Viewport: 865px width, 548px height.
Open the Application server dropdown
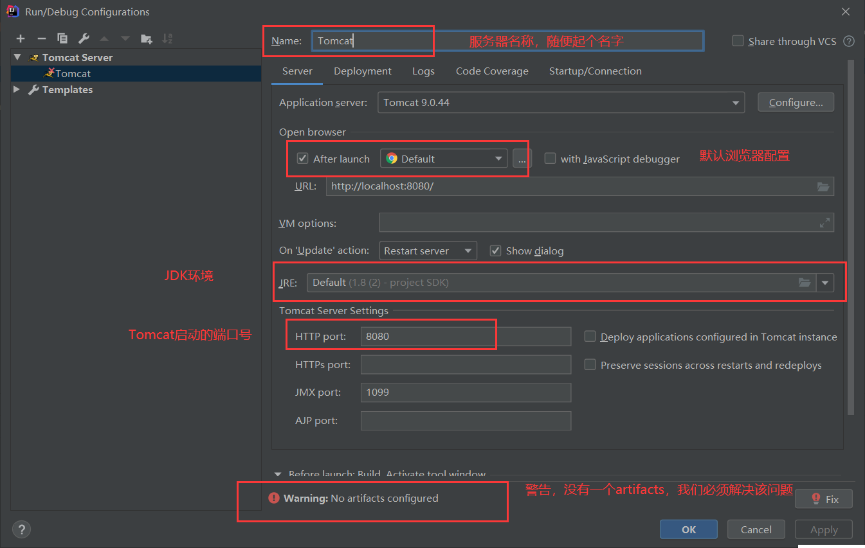click(735, 102)
